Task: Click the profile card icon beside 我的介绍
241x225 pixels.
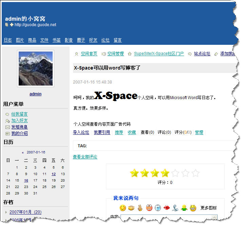Action: [x=7, y=134]
